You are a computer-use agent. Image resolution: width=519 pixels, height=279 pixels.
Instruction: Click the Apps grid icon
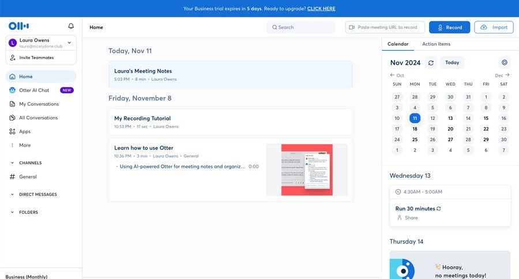pyautogui.click(x=12, y=131)
